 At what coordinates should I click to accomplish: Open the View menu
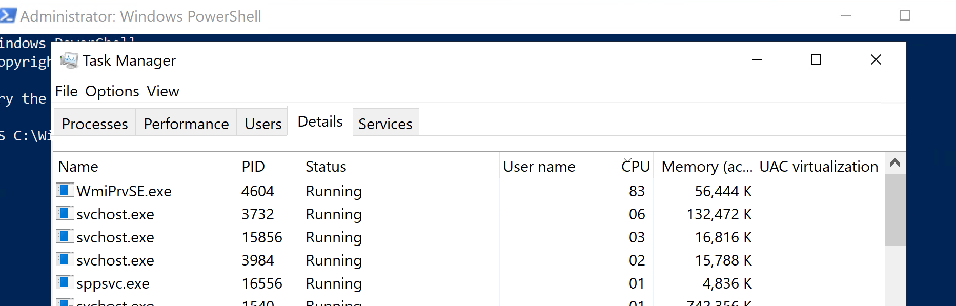(163, 91)
